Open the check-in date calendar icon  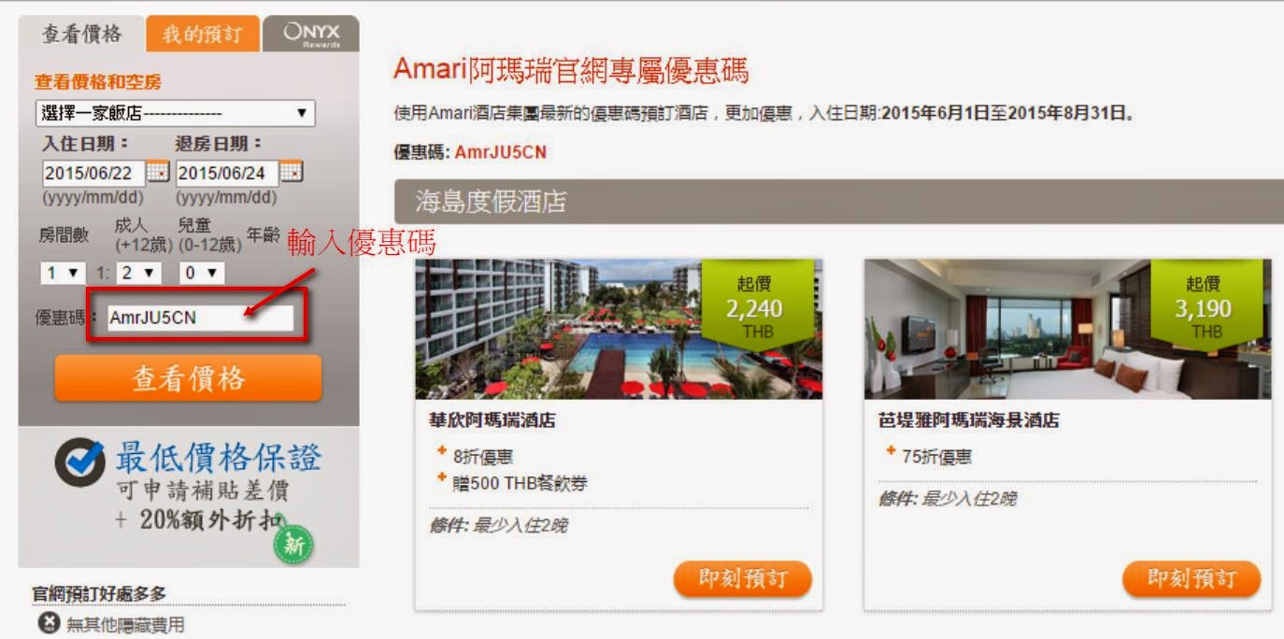pyautogui.click(x=159, y=173)
